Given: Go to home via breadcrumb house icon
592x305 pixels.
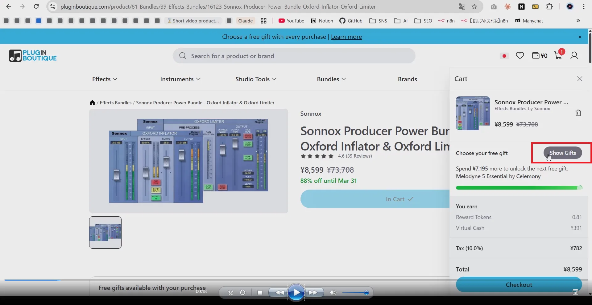Looking at the screenshot, I should 92,102.
